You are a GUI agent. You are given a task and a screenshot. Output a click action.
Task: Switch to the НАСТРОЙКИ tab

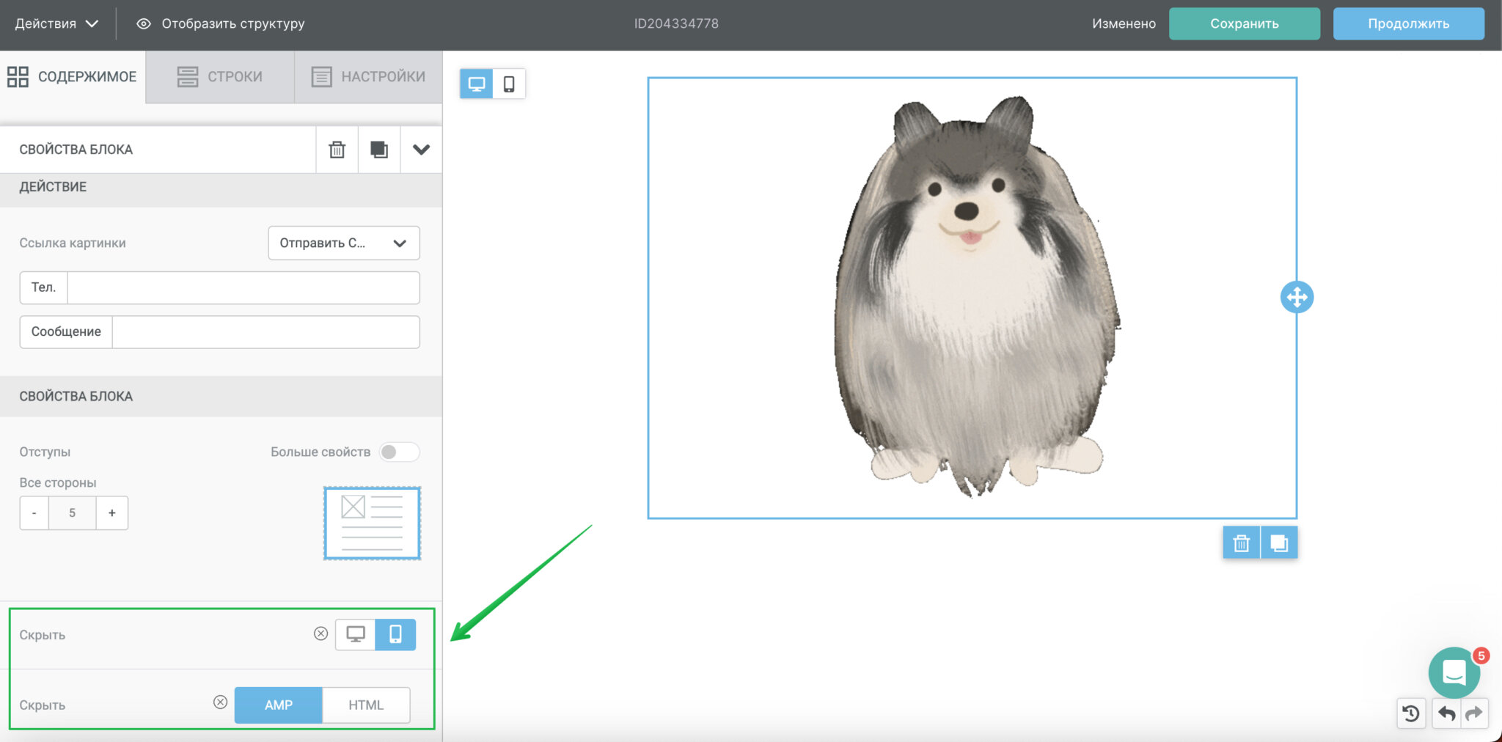(368, 76)
